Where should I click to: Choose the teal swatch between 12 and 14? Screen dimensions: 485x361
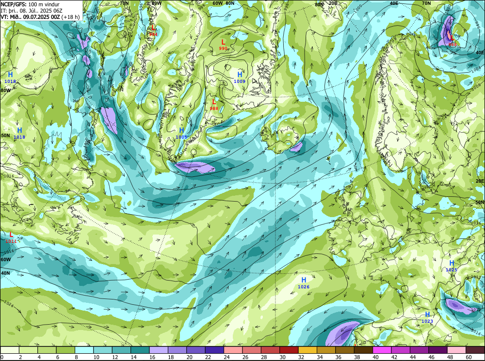click(121, 350)
